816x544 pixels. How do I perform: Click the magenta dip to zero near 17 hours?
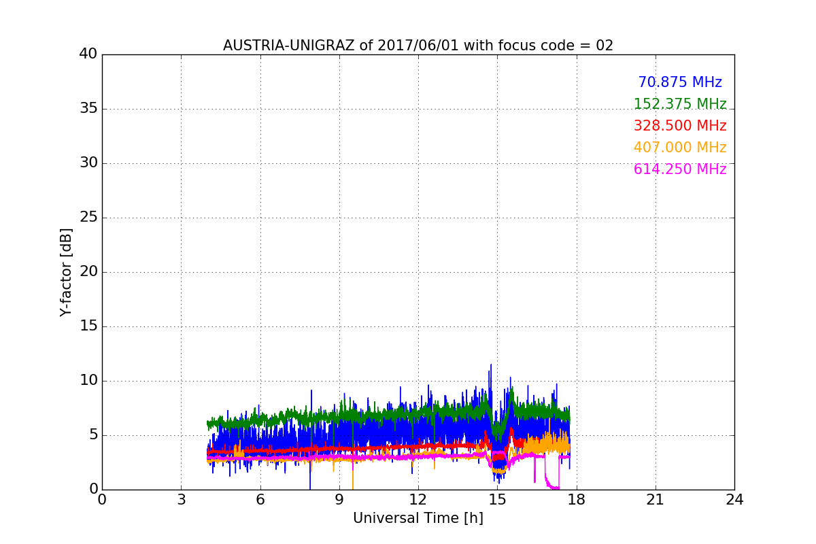pos(553,486)
